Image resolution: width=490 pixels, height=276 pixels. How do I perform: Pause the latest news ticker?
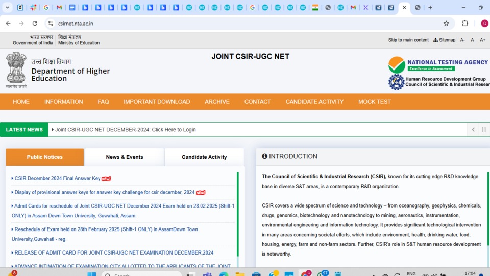[x=484, y=129]
